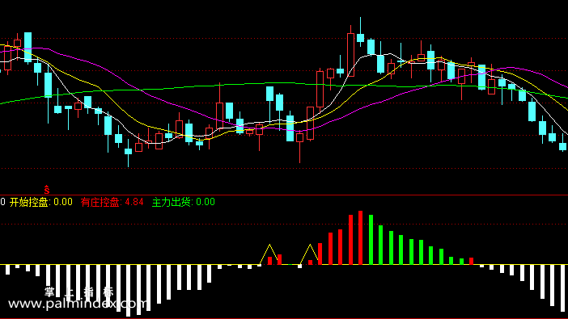Click the red divider line between chart panels

(x=284, y=195)
